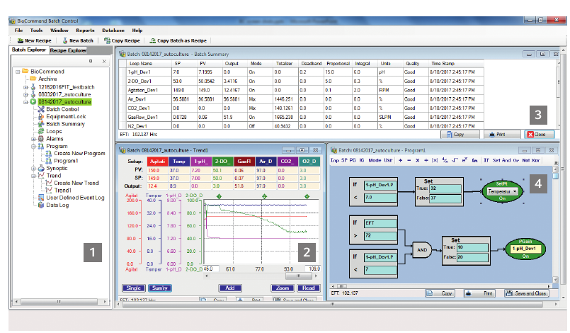
Task: Open the Program1 diagram icon
Action: (49, 161)
